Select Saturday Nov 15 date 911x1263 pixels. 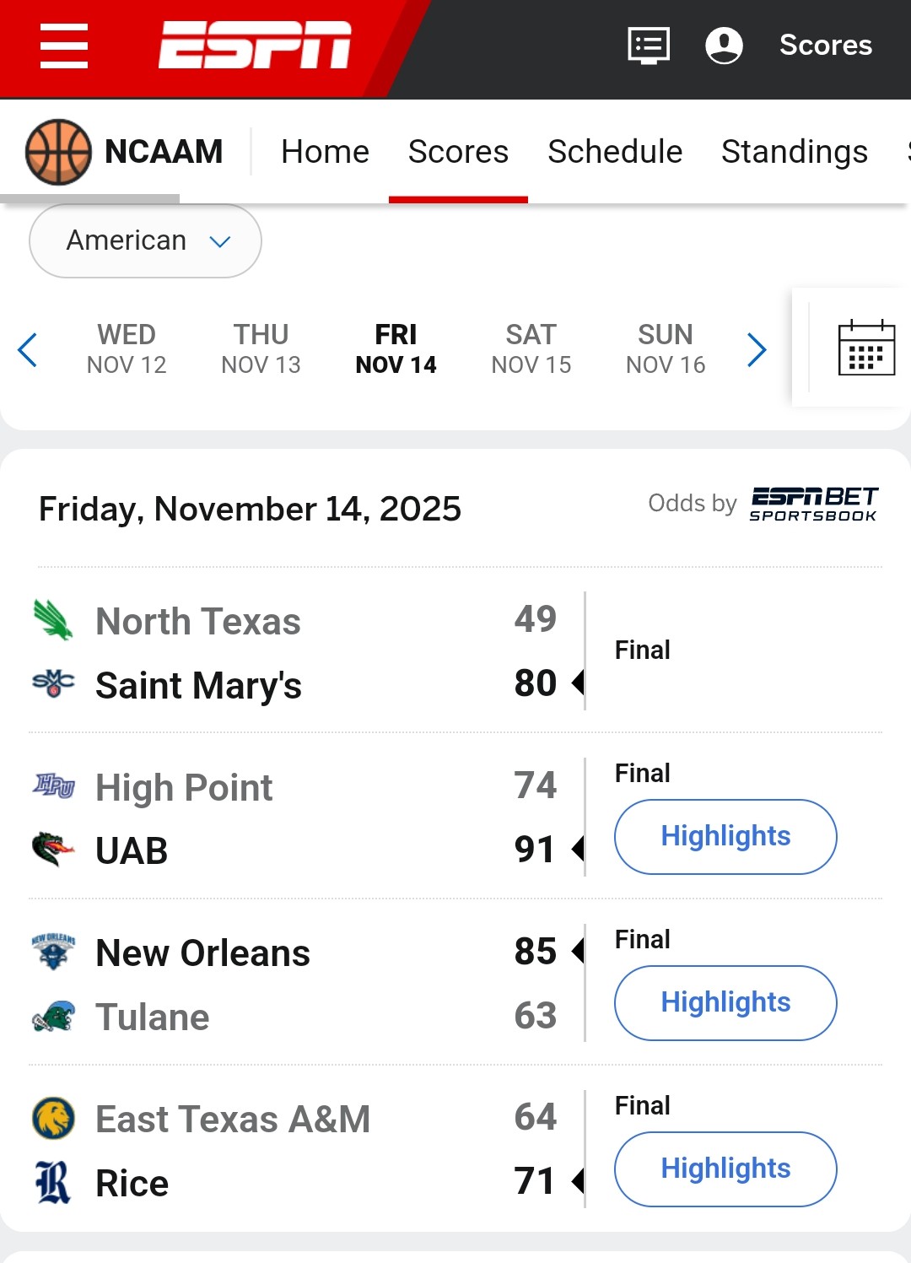(531, 348)
